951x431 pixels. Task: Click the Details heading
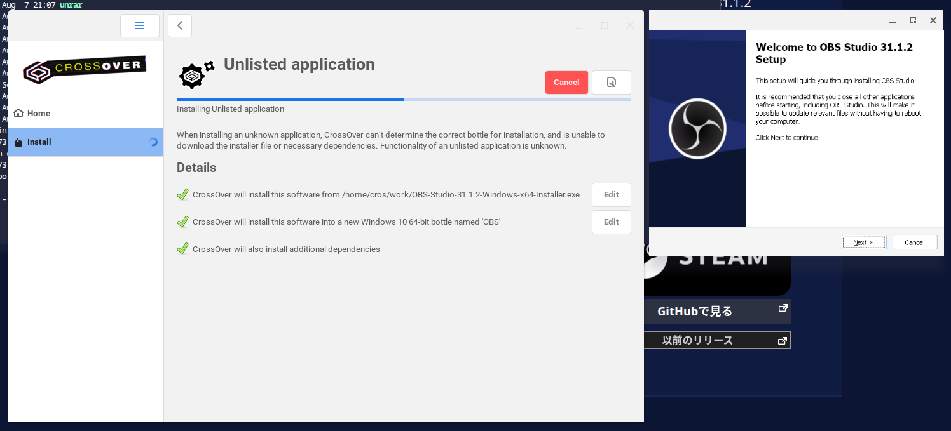click(196, 168)
